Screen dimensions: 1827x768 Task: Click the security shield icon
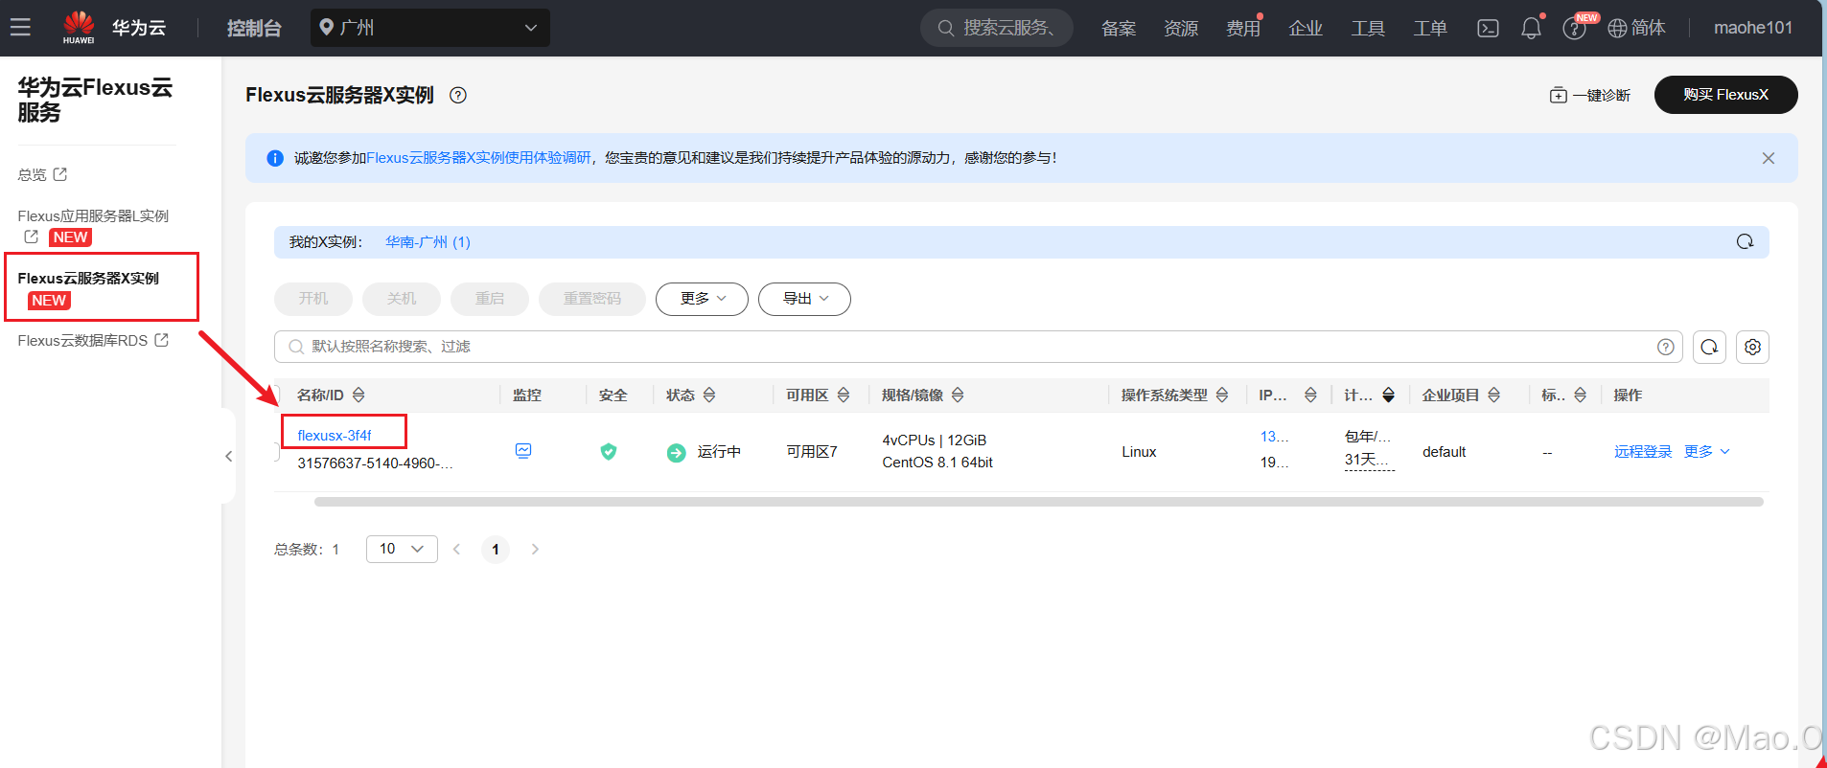click(608, 452)
